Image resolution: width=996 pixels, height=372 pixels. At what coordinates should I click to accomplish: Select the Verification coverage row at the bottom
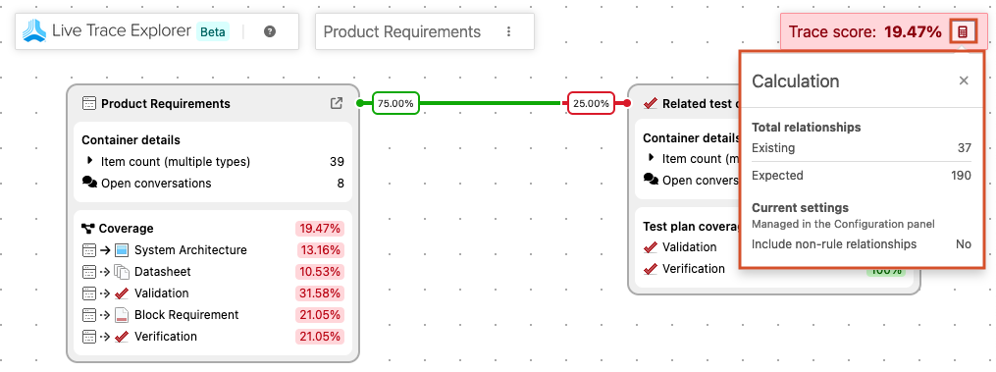click(x=213, y=337)
